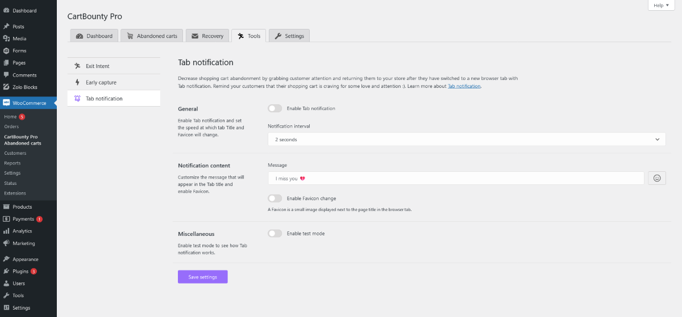Open the Tab notification learn more link
Screen dimensions: 682x317
[464, 86]
